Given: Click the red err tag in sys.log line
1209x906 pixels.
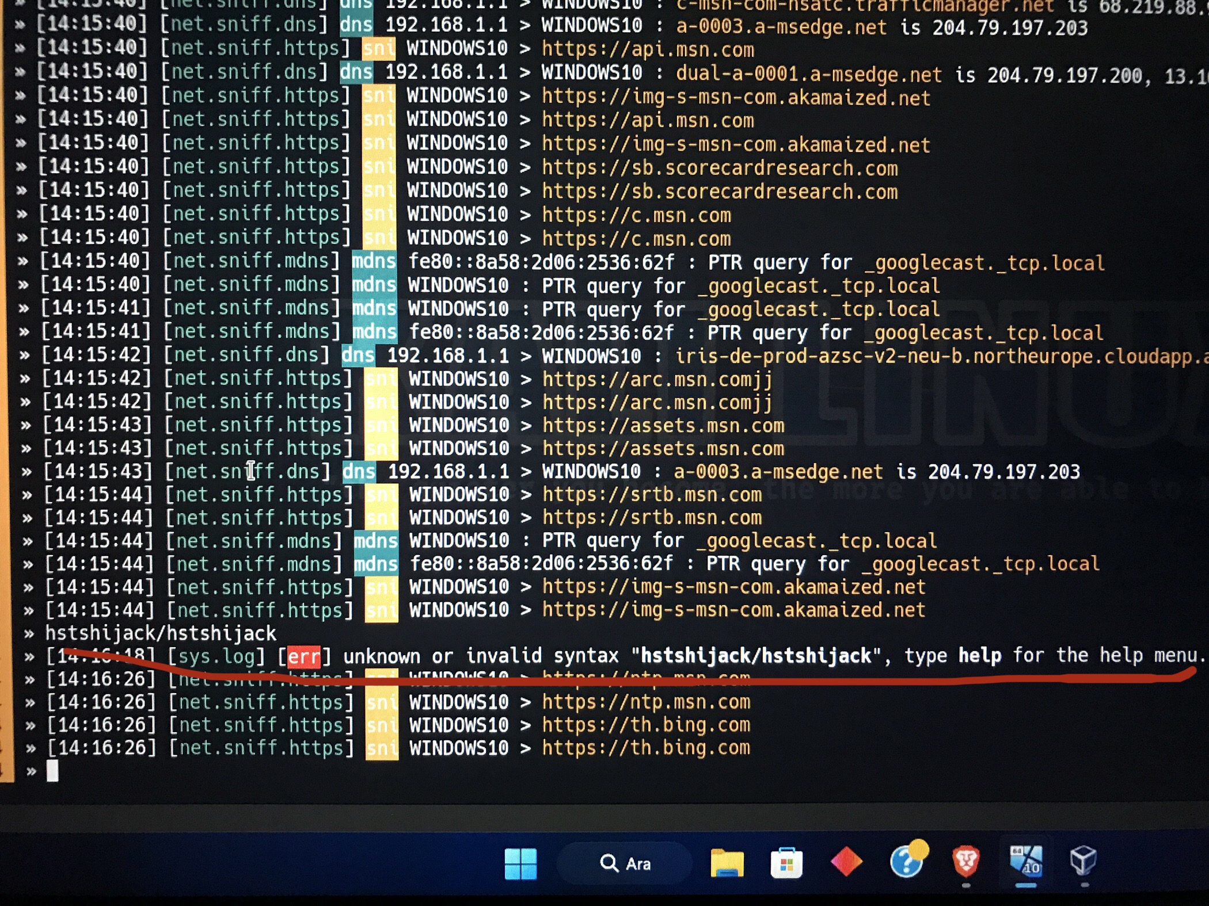Looking at the screenshot, I should (x=303, y=656).
